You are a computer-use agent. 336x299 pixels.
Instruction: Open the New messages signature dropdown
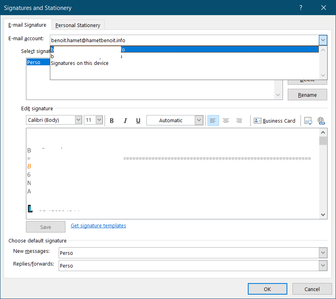pyautogui.click(x=323, y=253)
